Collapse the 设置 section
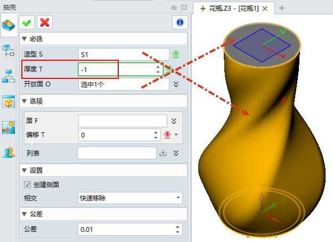This screenshot has height=242, width=333. pos(23,171)
